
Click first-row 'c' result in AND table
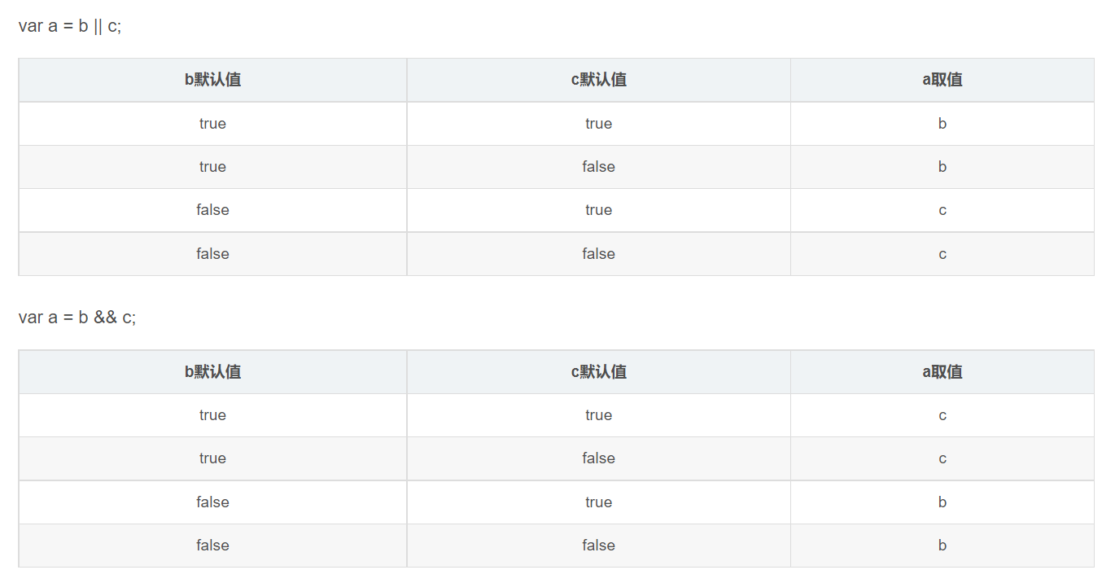click(x=942, y=415)
